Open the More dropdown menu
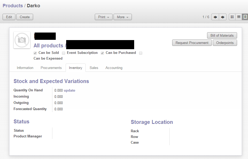Image resolution: width=248 pixels, height=159 pixels. coord(123,17)
